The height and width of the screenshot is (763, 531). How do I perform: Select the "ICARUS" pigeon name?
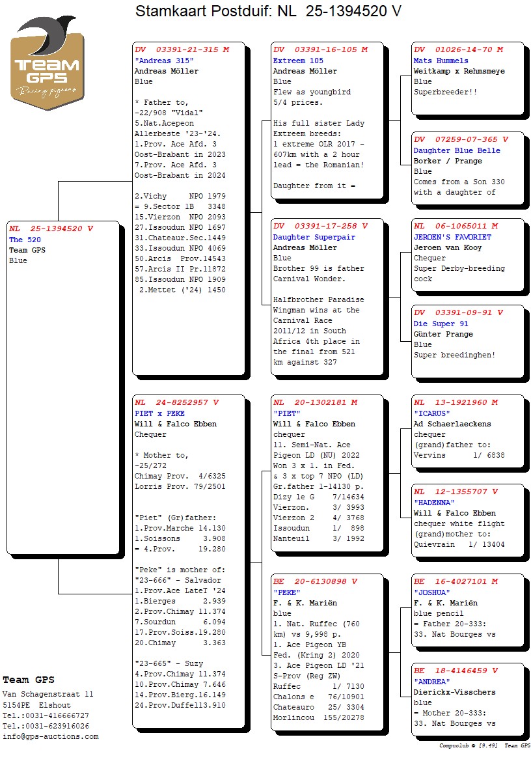coord(433,413)
